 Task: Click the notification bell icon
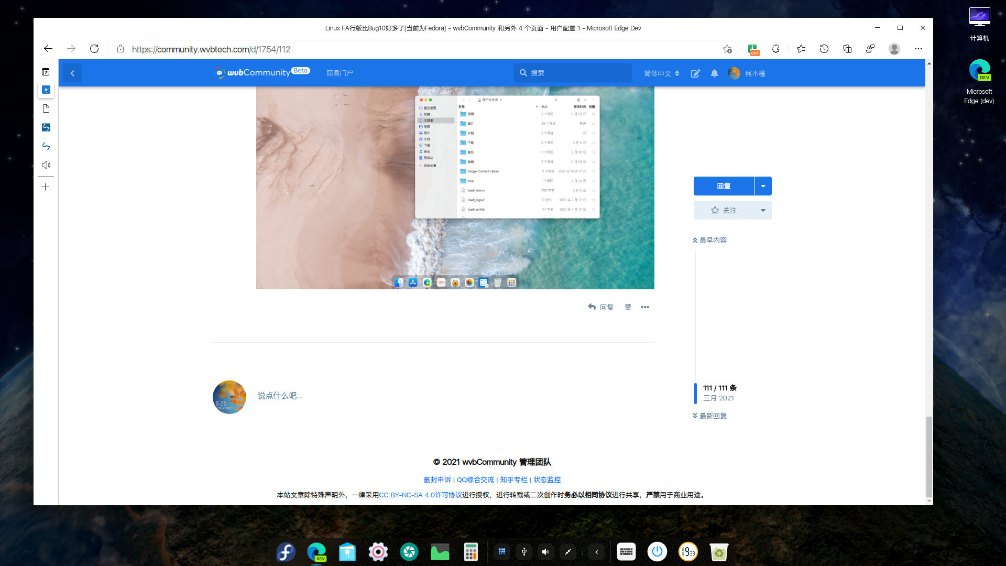point(714,73)
